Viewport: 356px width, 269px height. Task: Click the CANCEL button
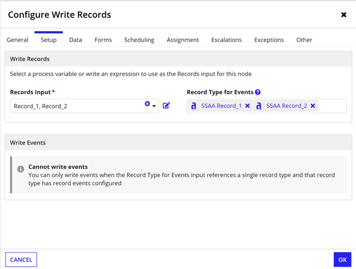tap(21, 259)
